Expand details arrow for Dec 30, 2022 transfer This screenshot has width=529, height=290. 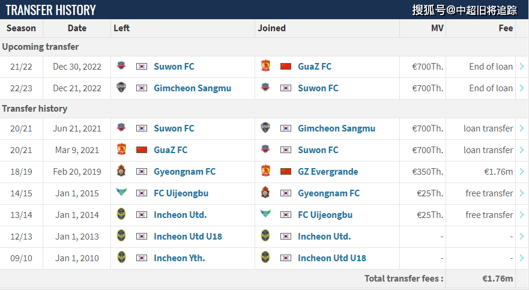[x=522, y=67]
